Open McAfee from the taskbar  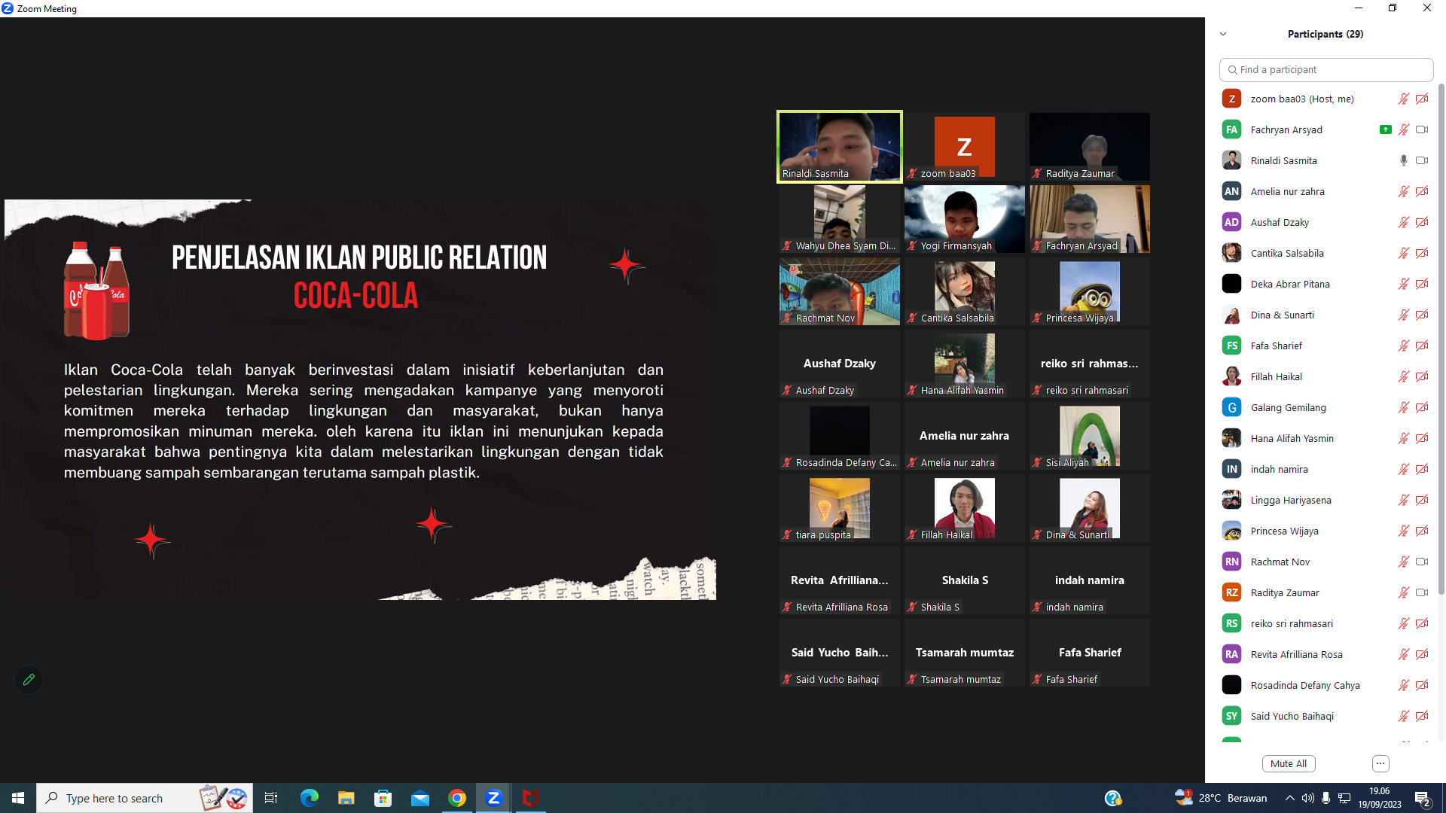tap(530, 798)
